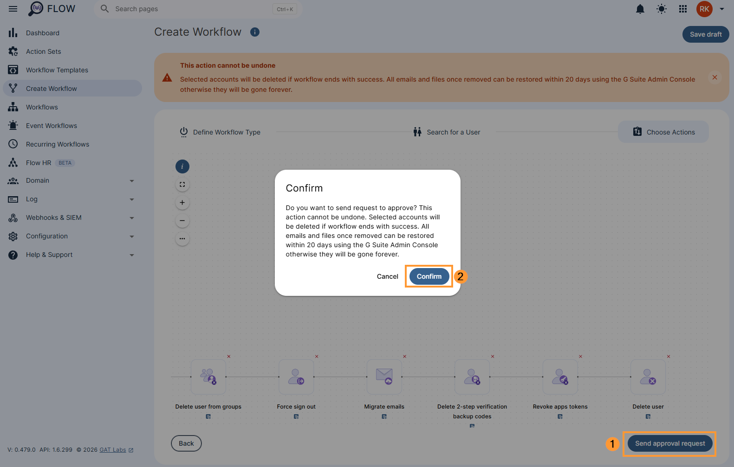Click the Help question mark icon

(13, 255)
